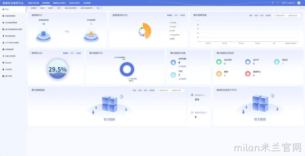305x156 pixels.
Task: Toggle the Oracle legend item
Action: 173,27
